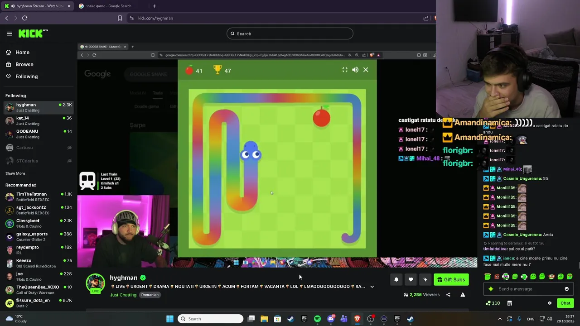
Task: Click hyghman profile avatar
Action: (95, 283)
